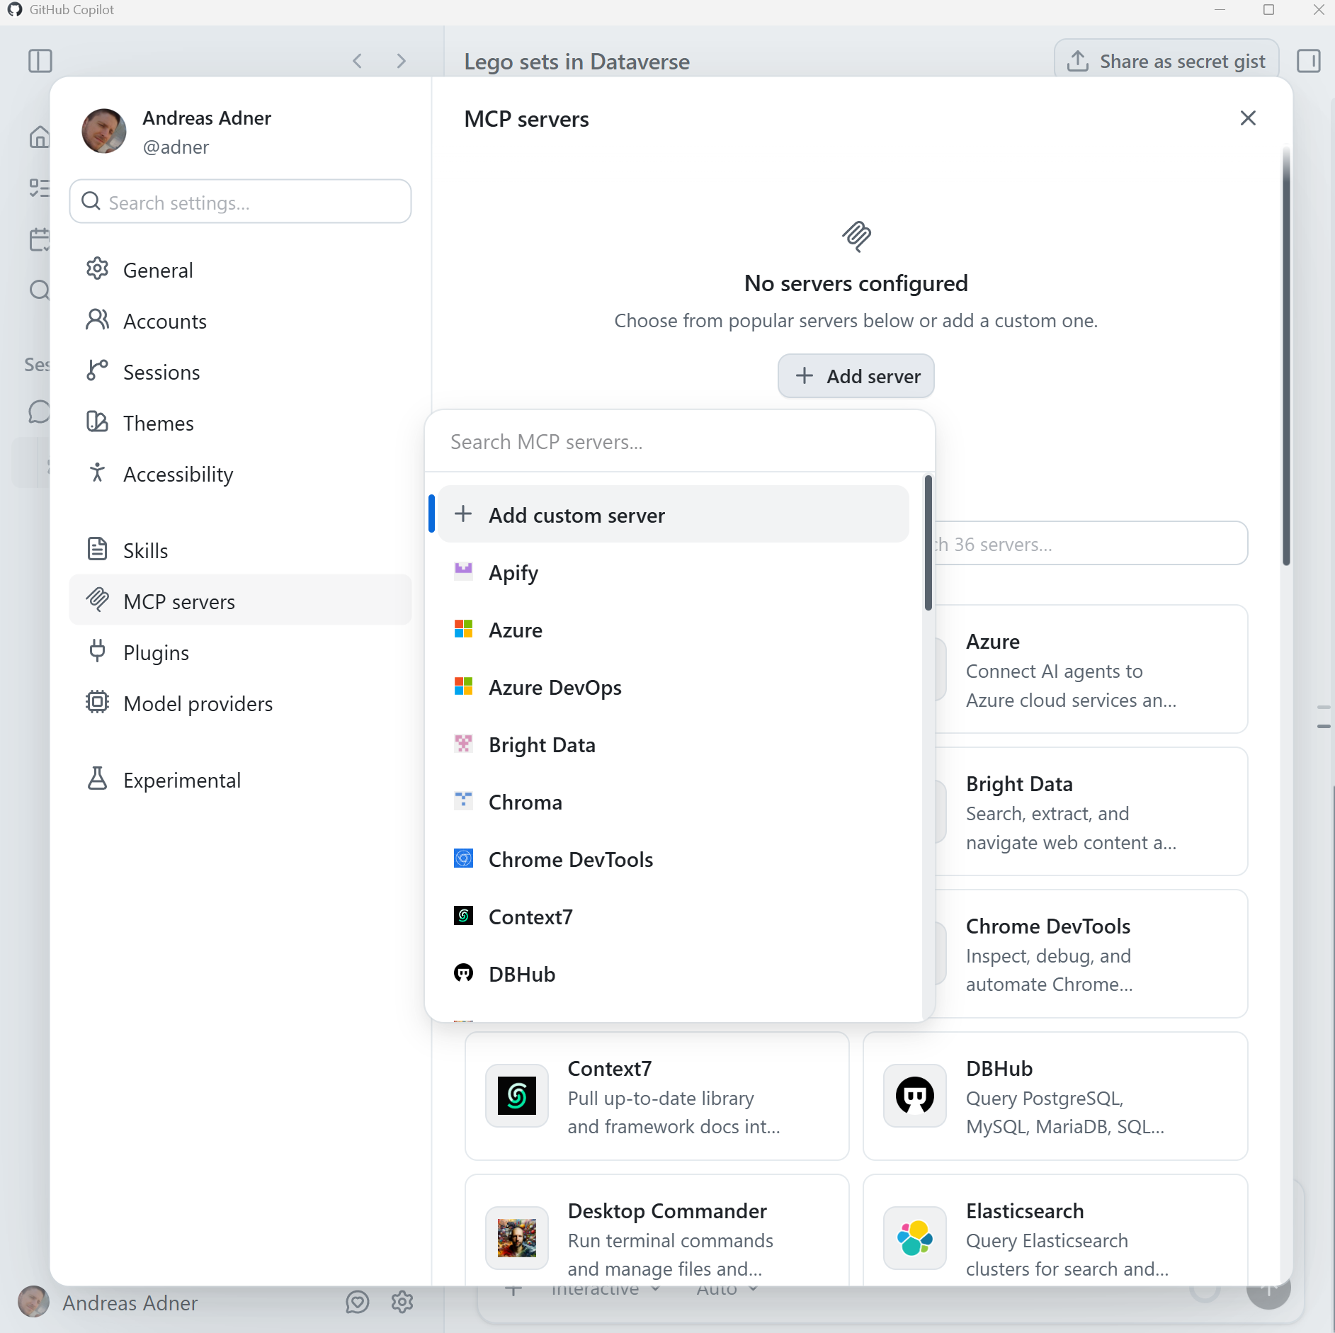Viewport: 1335px width, 1333px height.
Task: Open the Chrome DevTools server card
Action: click(x=1091, y=954)
